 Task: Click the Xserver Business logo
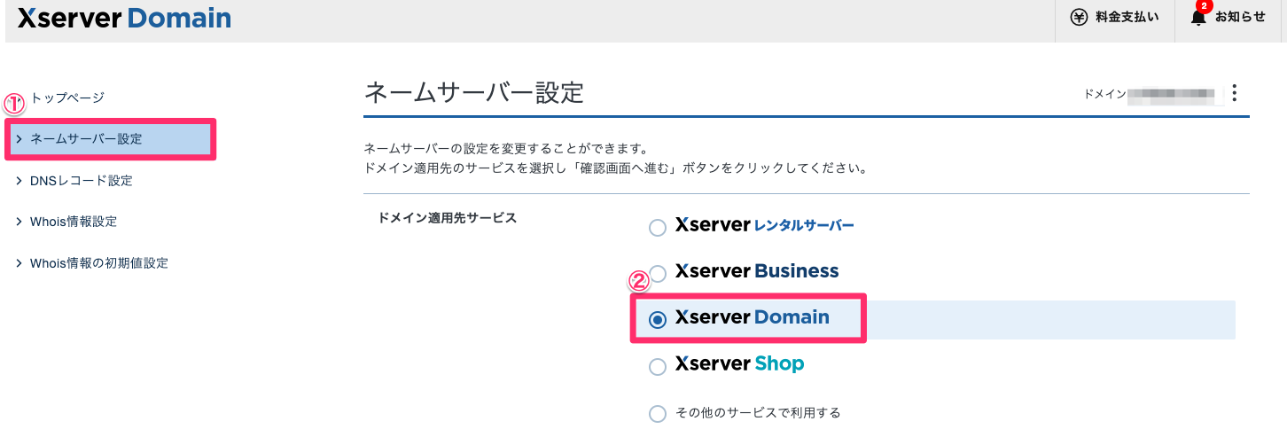tap(756, 270)
